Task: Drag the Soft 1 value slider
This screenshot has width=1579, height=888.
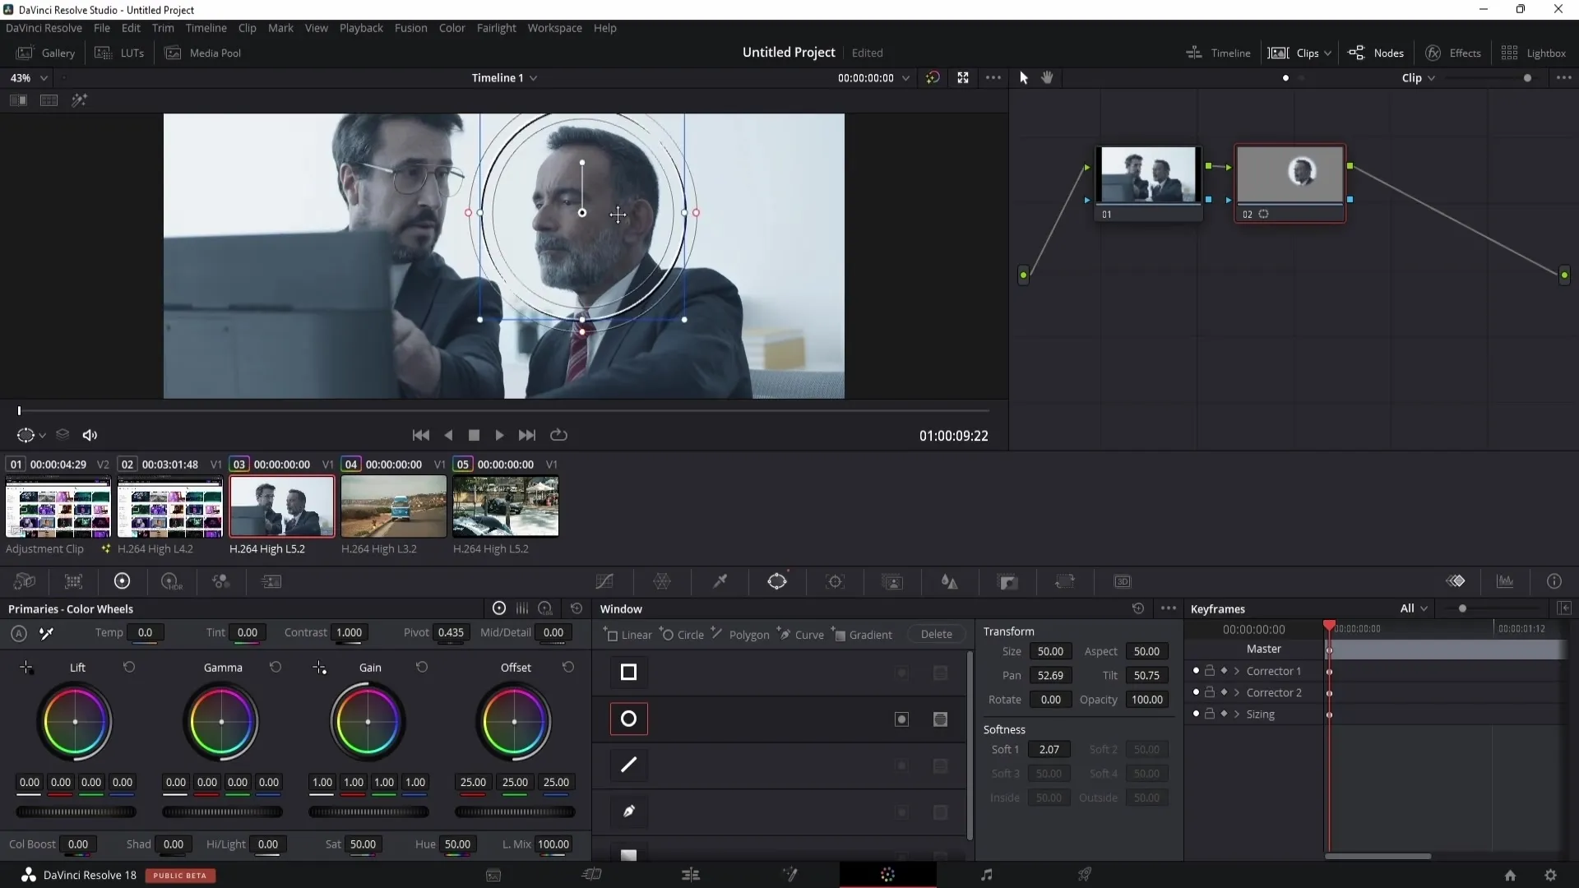Action: (1049, 748)
